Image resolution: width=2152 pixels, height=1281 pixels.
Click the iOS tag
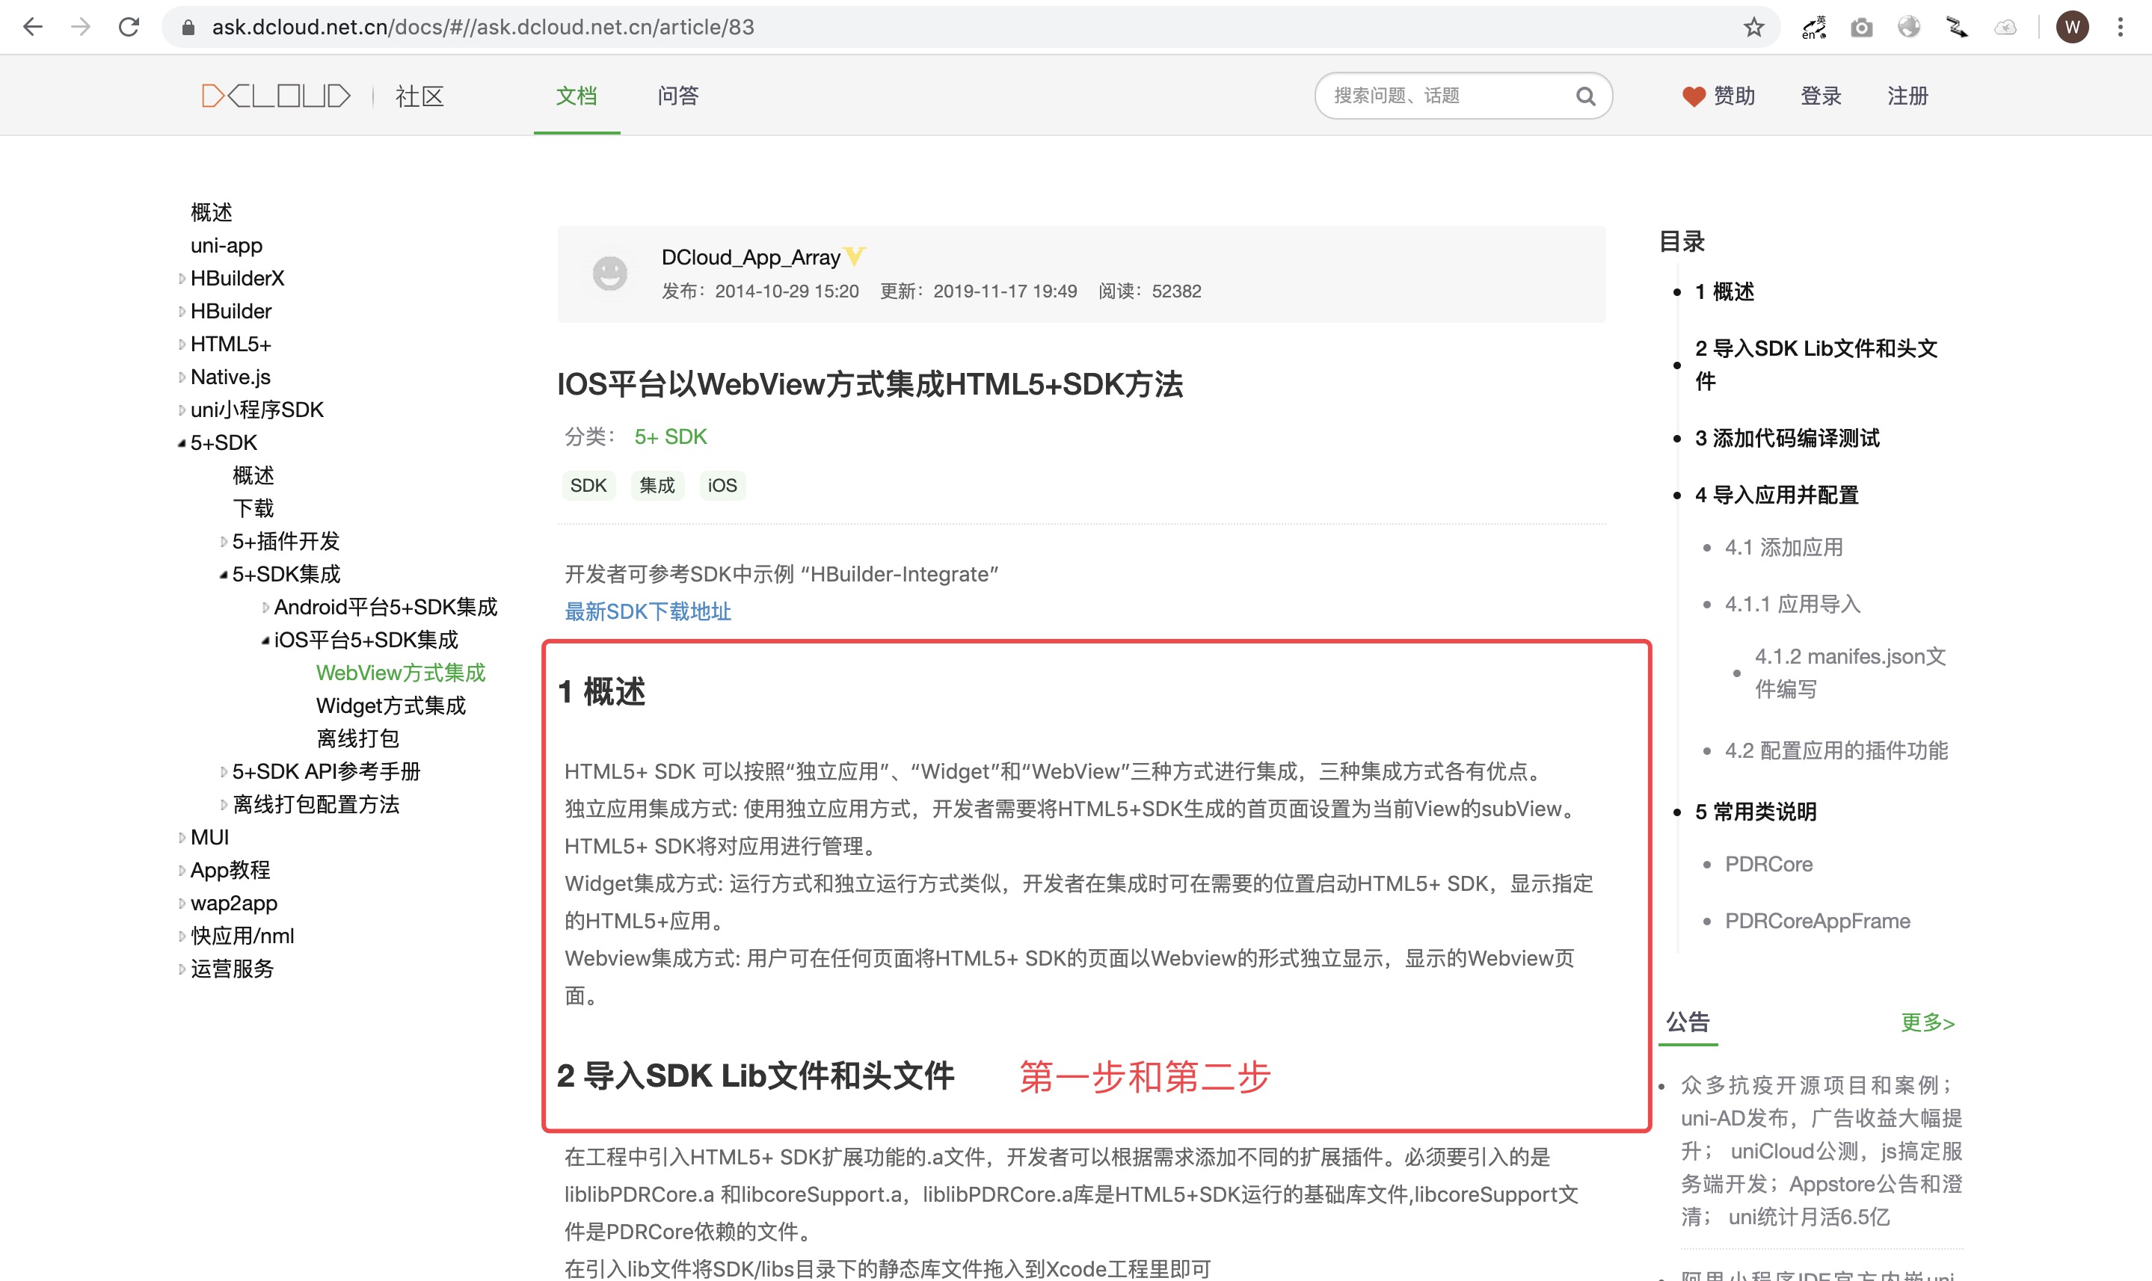pyautogui.click(x=722, y=486)
